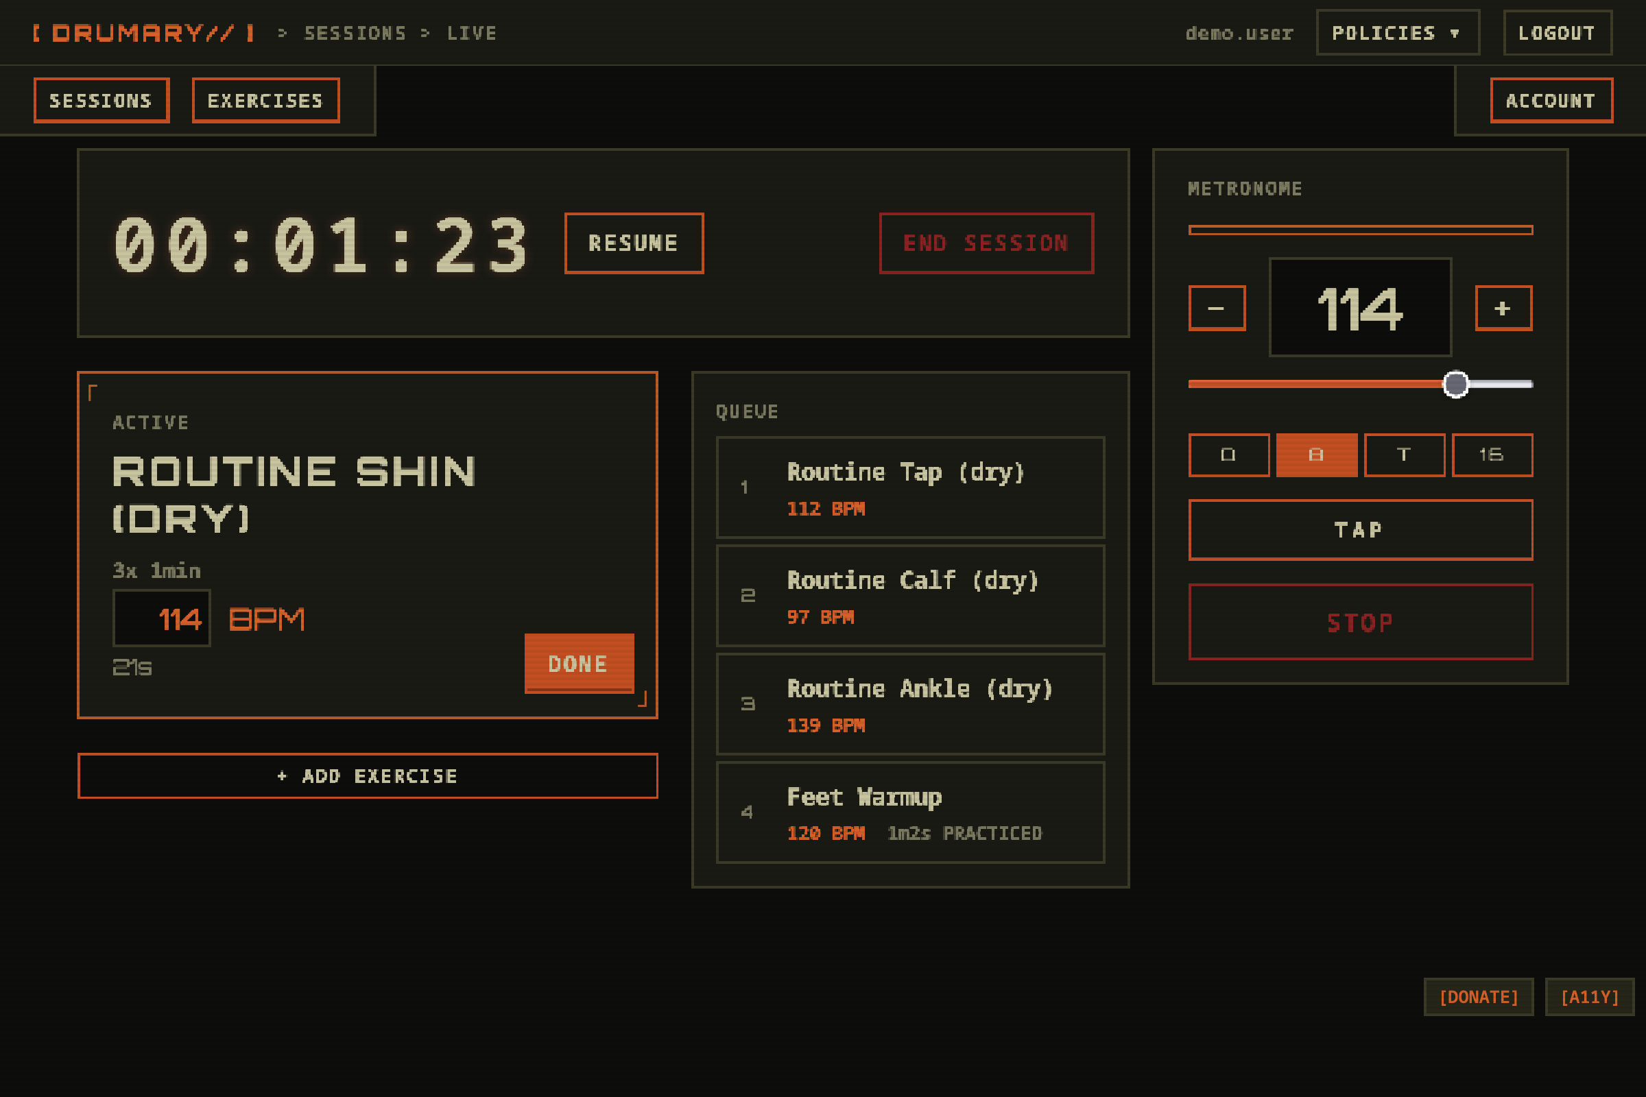Click the '21s' elapsed time text
The image size is (1646, 1097).
coord(132,667)
